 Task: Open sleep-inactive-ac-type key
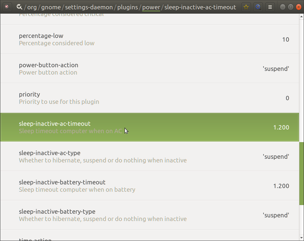(x=150, y=156)
